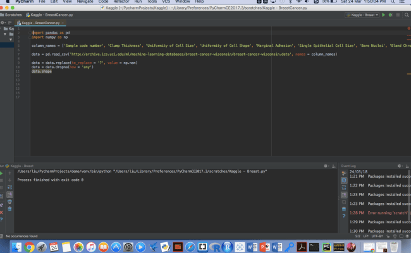
Task: Run the Kaggle - Breast configuration
Action: click(383, 15)
